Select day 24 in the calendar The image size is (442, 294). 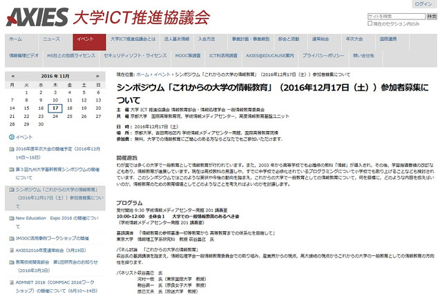pos(55,117)
